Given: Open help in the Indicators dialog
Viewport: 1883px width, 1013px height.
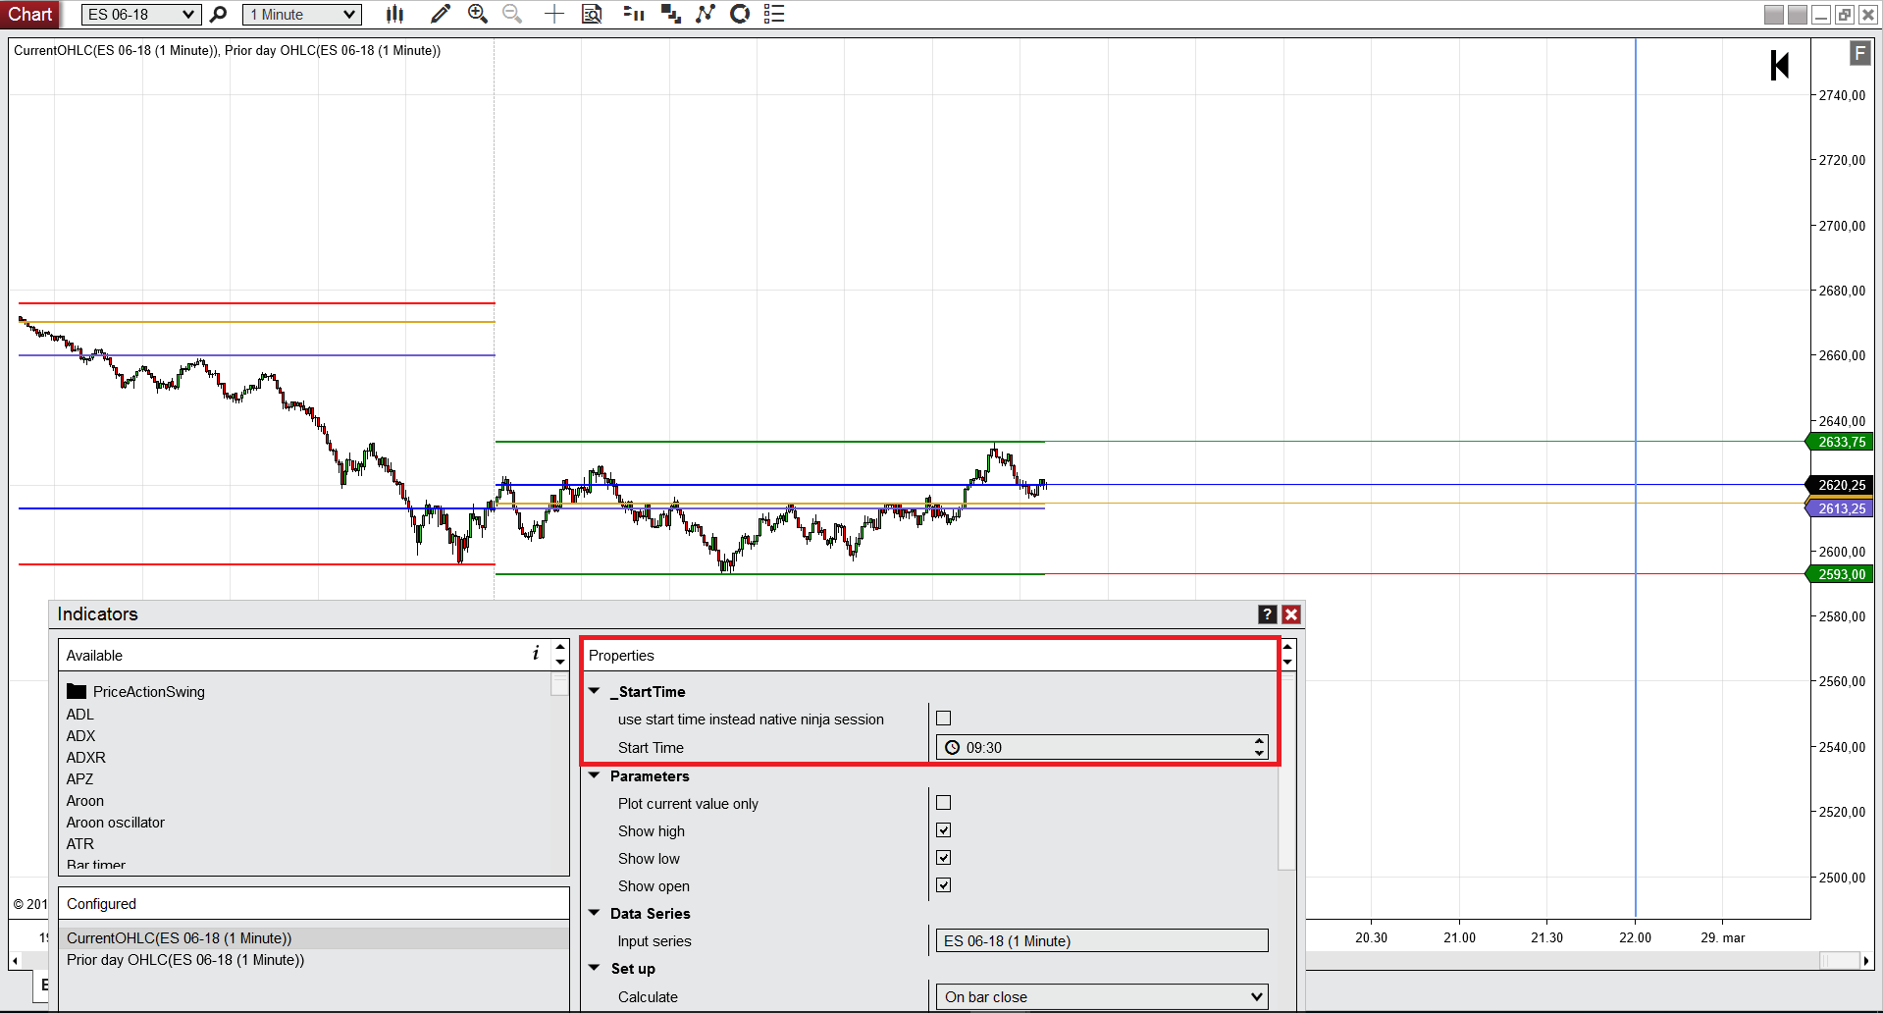Looking at the screenshot, I should (1268, 614).
